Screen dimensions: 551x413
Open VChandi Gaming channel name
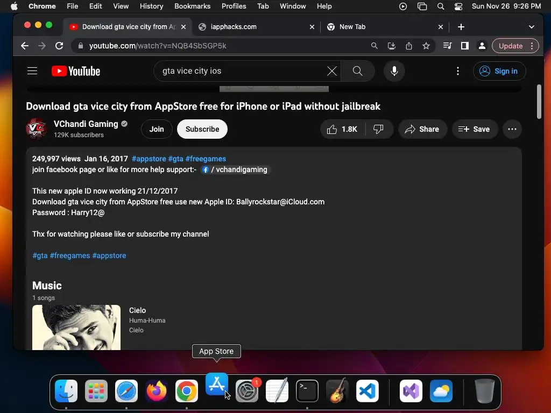pyautogui.click(x=86, y=124)
